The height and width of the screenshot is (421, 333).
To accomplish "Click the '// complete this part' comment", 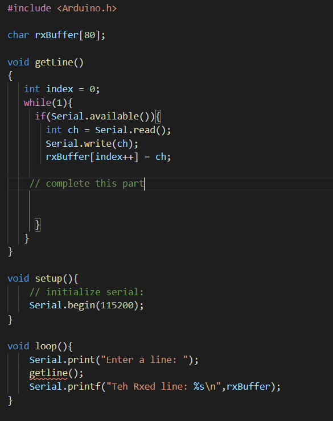I will point(87,184).
